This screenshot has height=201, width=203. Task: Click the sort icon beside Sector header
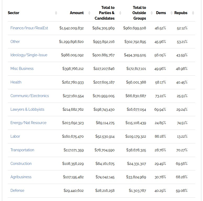(56, 13)
